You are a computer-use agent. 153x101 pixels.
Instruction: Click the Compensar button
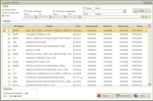pyautogui.click(x=124, y=96)
